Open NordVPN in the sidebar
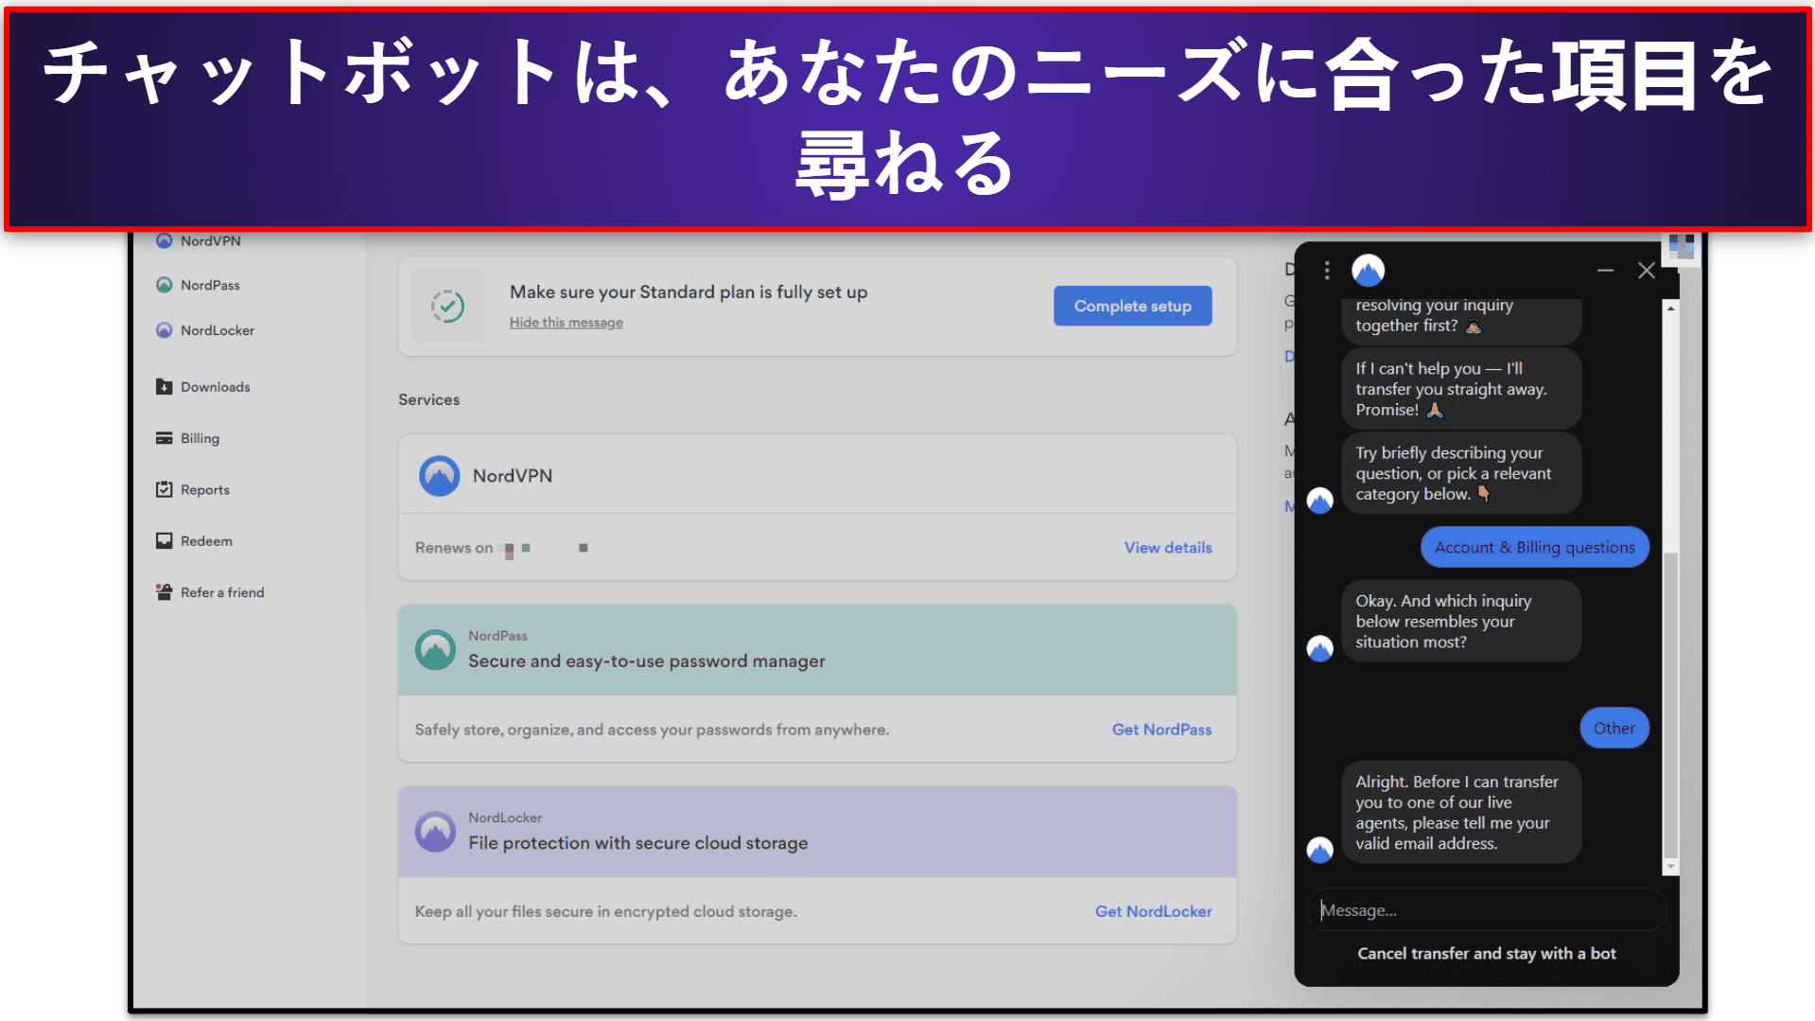Viewport: 1815px width, 1021px height. pos(210,241)
